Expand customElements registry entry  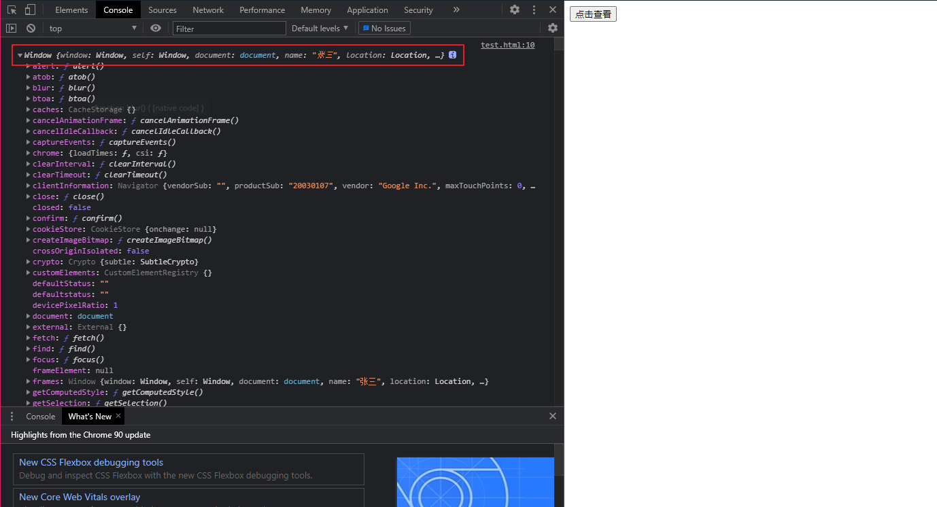point(29,273)
